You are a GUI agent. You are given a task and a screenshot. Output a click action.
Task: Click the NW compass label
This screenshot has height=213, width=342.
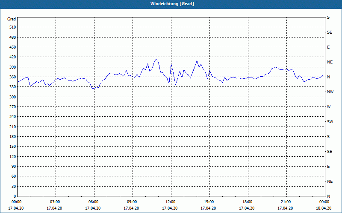coord(330,92)
